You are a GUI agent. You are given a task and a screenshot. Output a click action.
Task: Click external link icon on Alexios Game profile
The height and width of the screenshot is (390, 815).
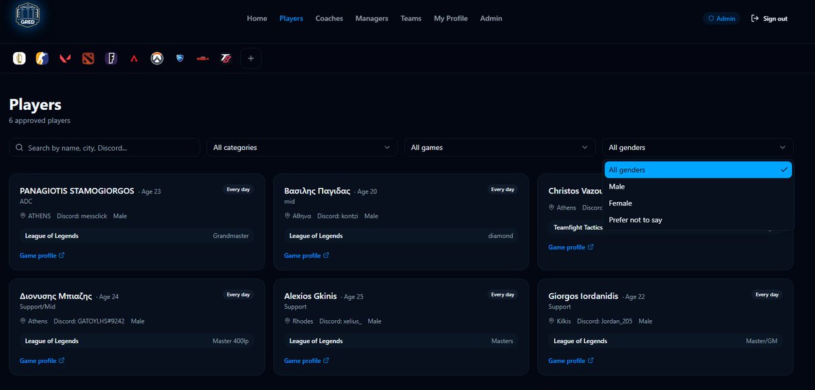click(326, 361)
